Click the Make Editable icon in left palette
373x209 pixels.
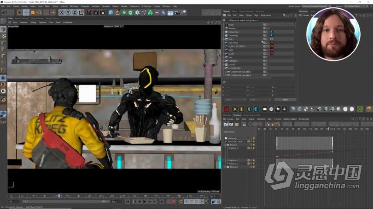[x=3, y=21]
